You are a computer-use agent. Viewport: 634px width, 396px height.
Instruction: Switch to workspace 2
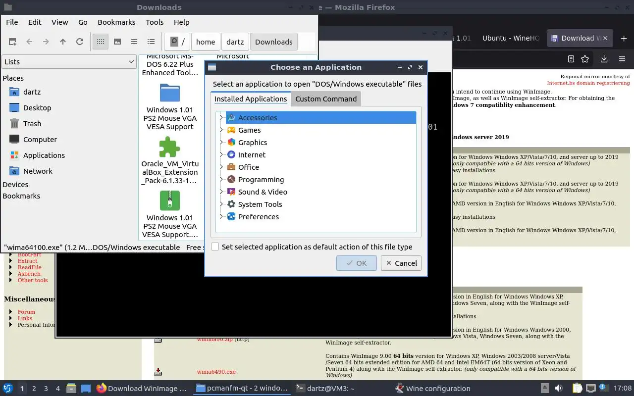34,389
